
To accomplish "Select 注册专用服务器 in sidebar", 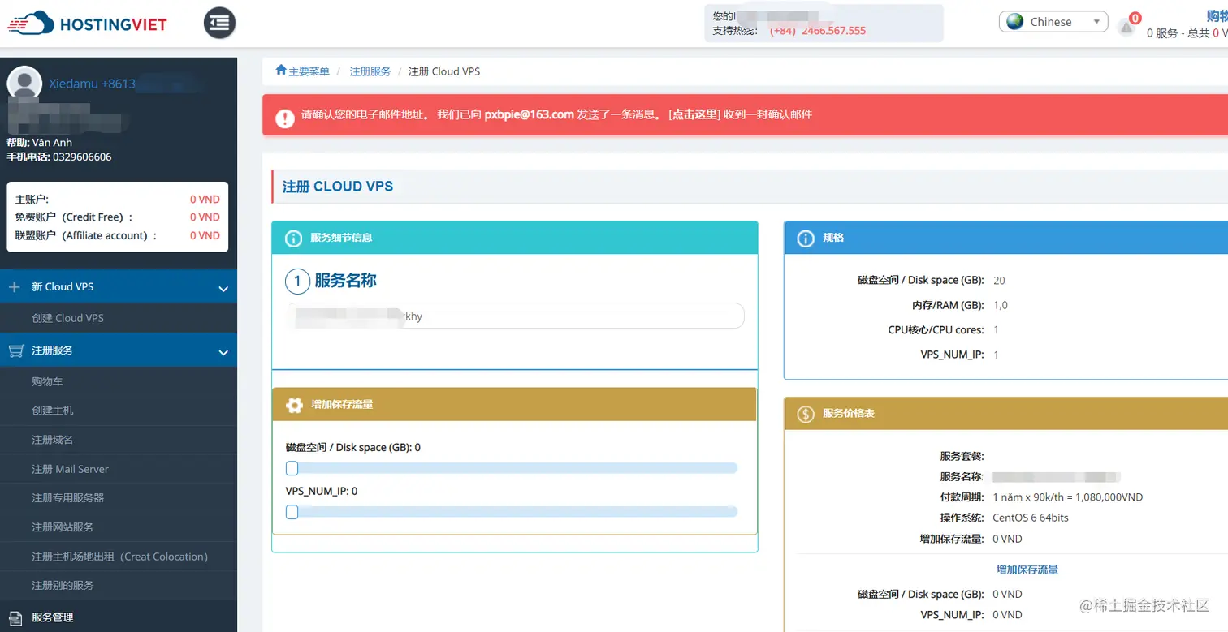I will (x=68, y=497).
